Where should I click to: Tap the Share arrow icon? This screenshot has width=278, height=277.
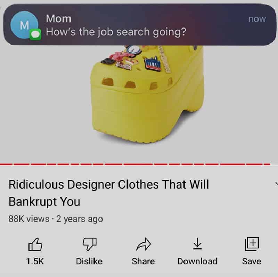click(x=144, y=244)
